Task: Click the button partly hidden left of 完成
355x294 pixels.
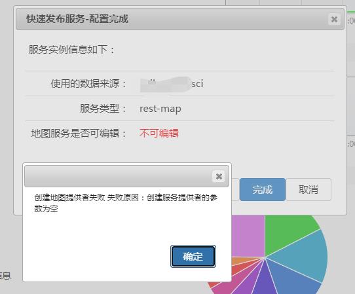Action: [235, 189]
